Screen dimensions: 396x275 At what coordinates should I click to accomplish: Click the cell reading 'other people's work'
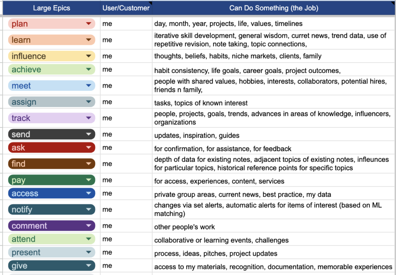(x=274, y=227)
